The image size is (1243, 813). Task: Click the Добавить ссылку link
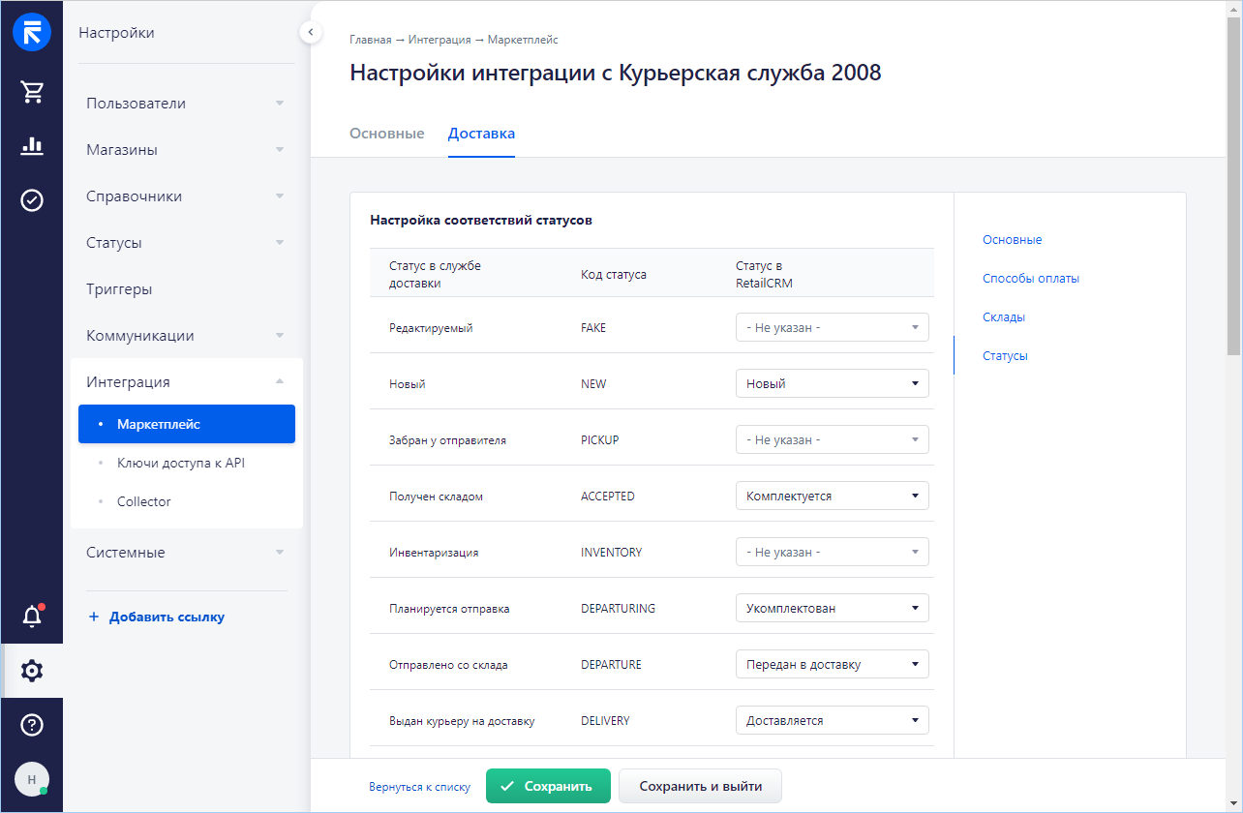coord(157,617)
